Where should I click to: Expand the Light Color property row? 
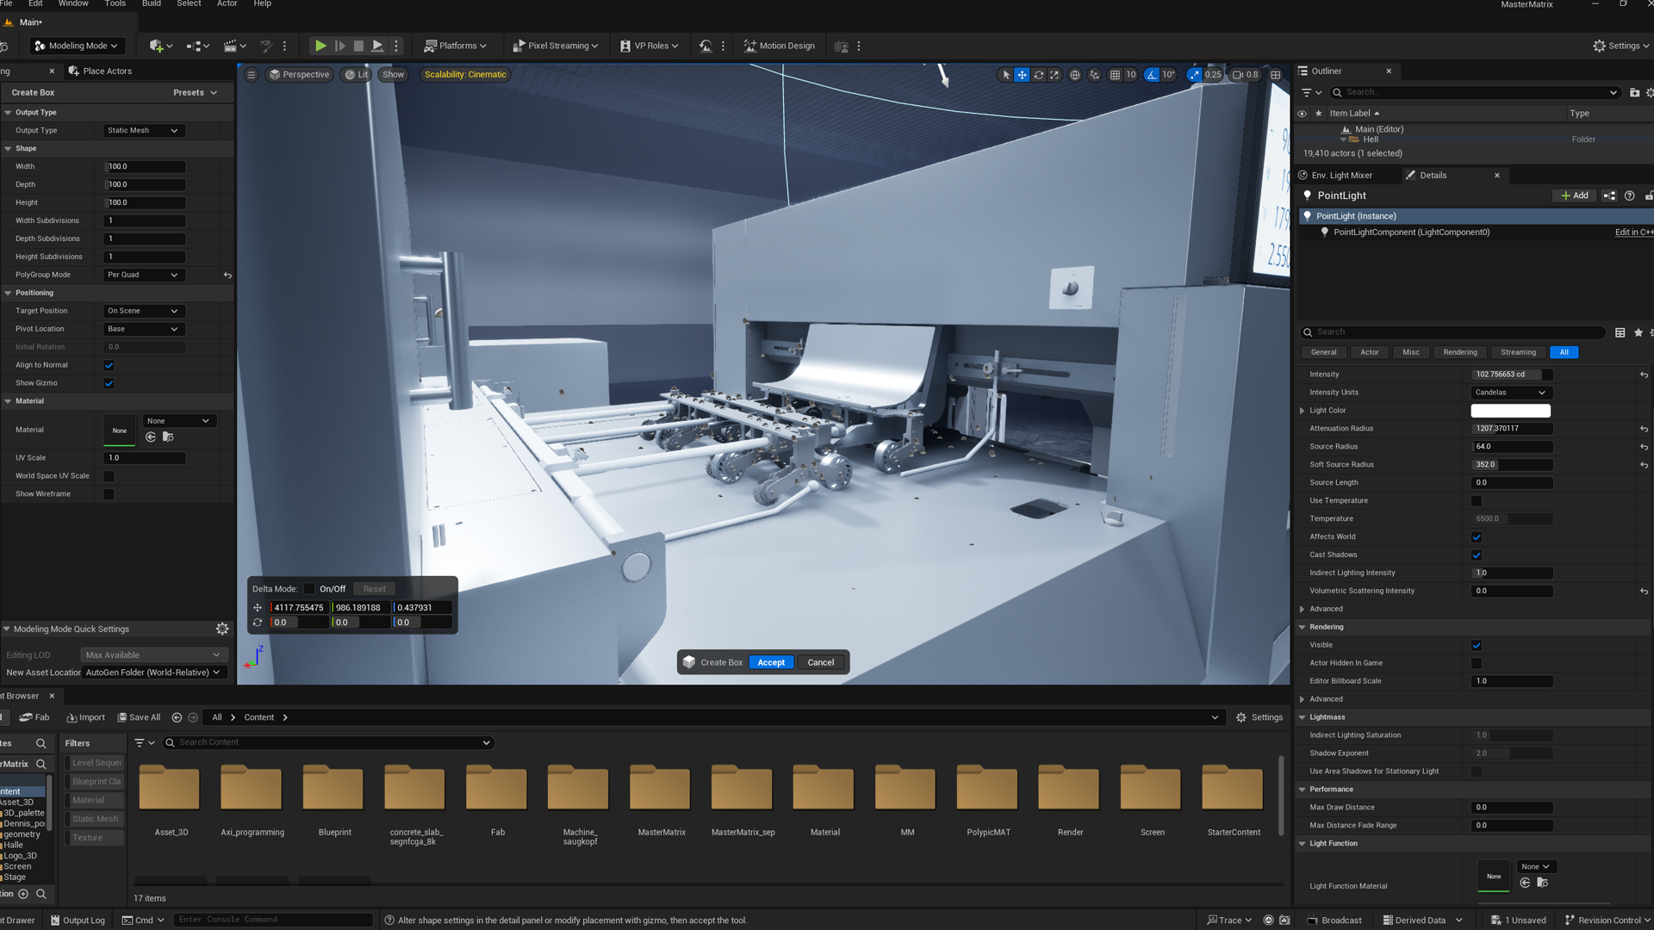point(1302,411)
